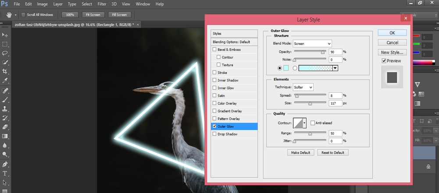Select the Eraser tool
439x193 pixels.
(5, 127)
